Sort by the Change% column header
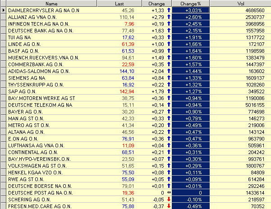Screen dimensions: 271x209 click(x=191, y=4)
